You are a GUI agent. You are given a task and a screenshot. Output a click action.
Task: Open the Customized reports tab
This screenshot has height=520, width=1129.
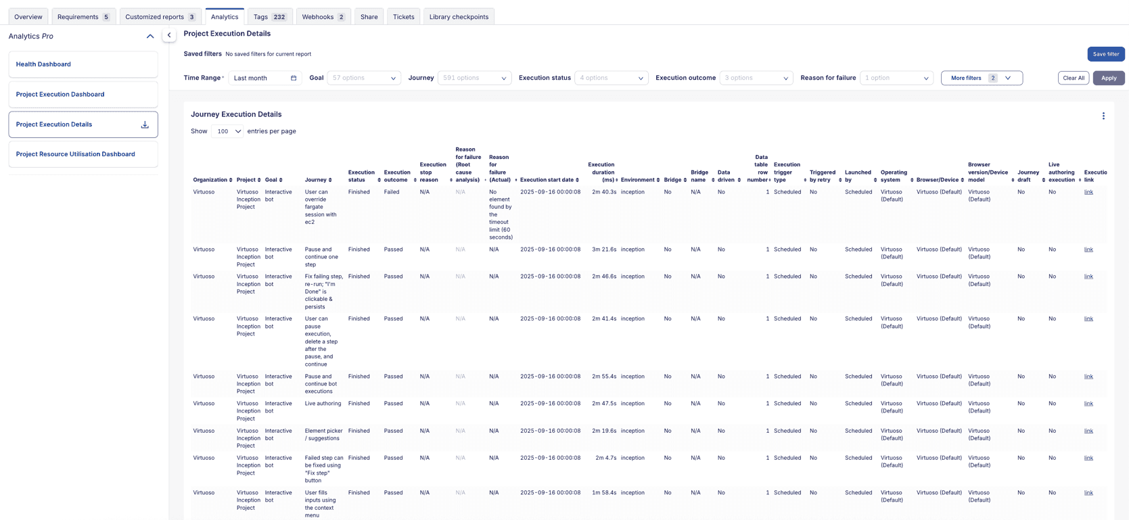coord(160,17)
